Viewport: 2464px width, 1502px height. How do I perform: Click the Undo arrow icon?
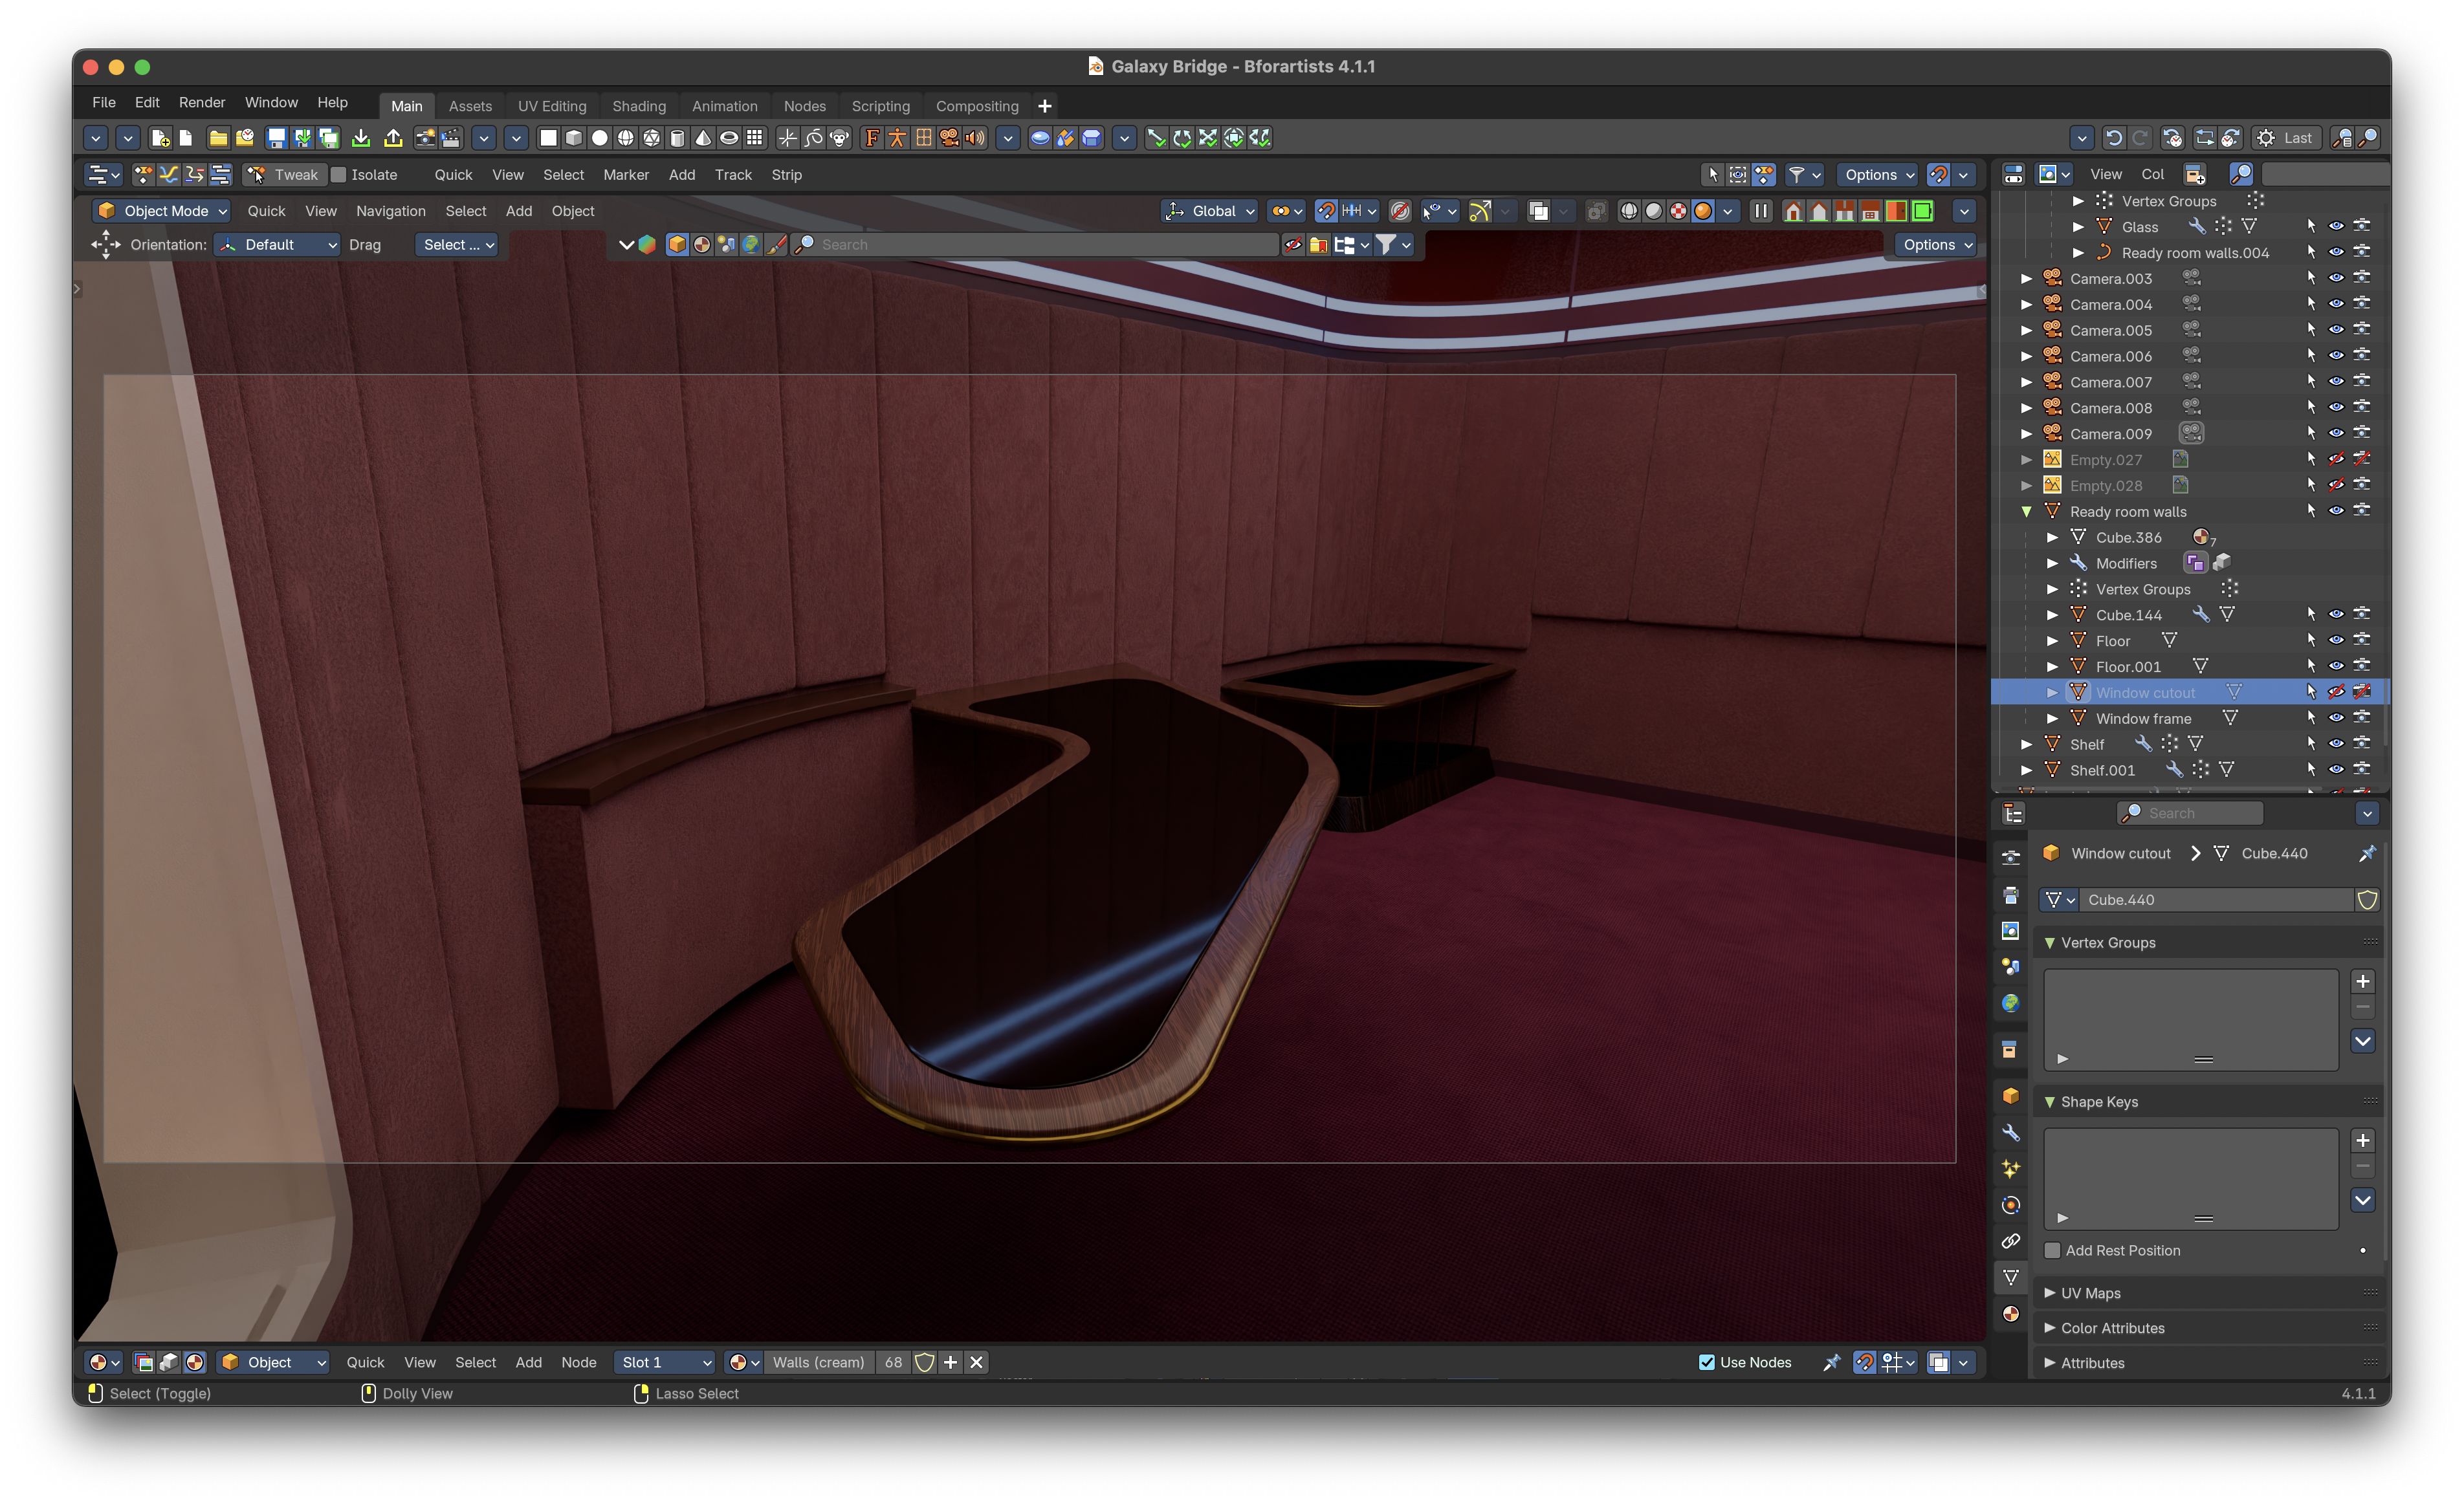click(2113, 138)
